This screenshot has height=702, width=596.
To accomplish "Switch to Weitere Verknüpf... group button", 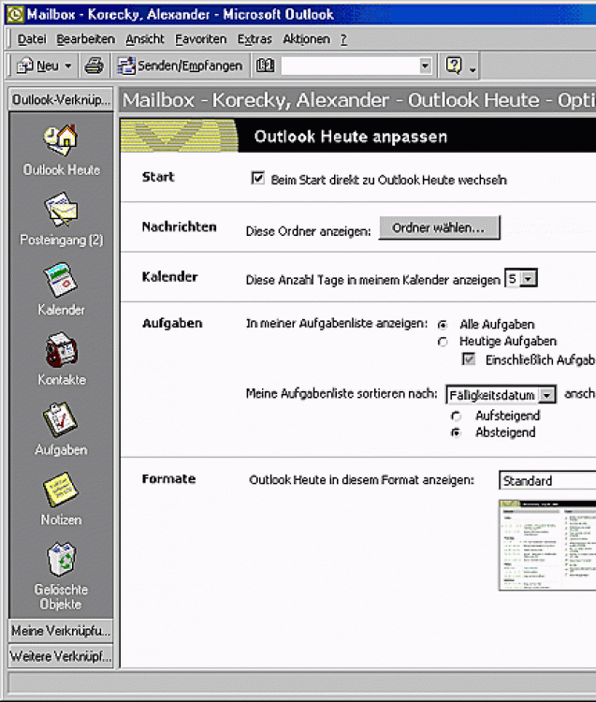I will (61, 656).
